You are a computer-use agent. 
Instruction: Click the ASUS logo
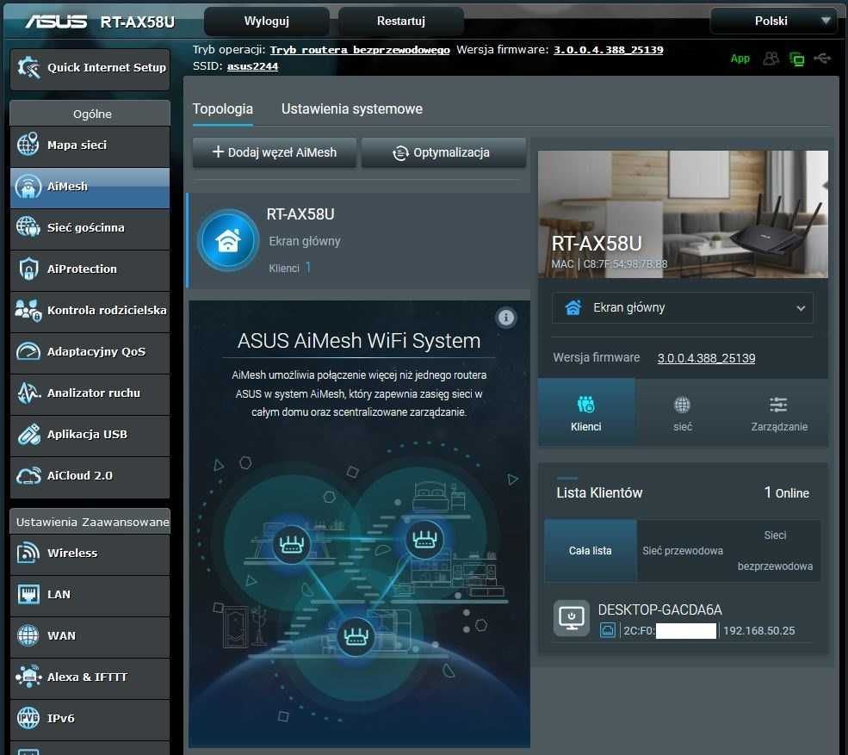click(56, 22)
